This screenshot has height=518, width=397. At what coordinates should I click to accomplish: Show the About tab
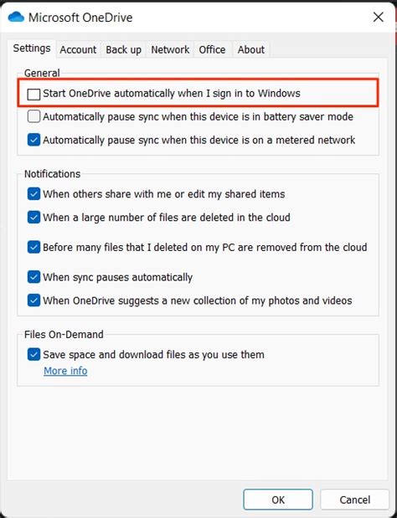tap(251, 49)
